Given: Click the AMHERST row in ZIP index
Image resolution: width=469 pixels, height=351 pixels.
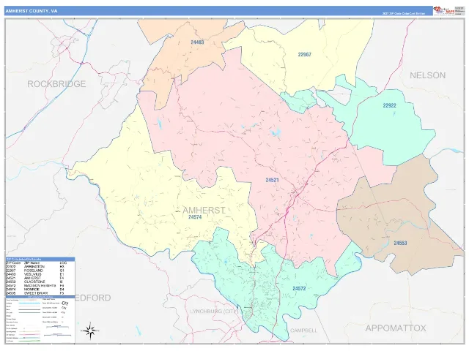Looking at the screenshot, I should pos(36,278).
